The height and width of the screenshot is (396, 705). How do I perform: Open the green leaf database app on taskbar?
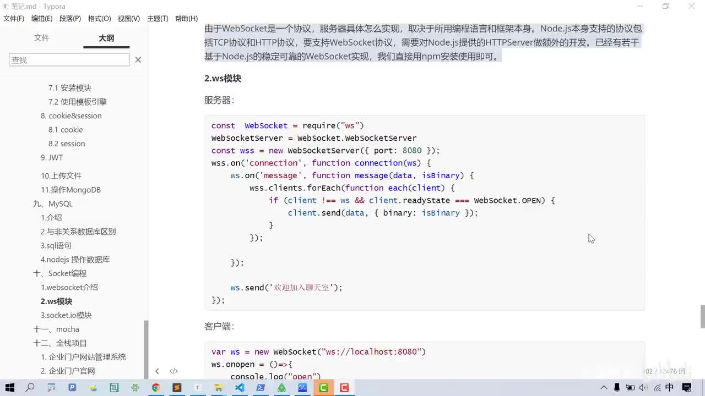pyautogui.click(x=281, y=388)
